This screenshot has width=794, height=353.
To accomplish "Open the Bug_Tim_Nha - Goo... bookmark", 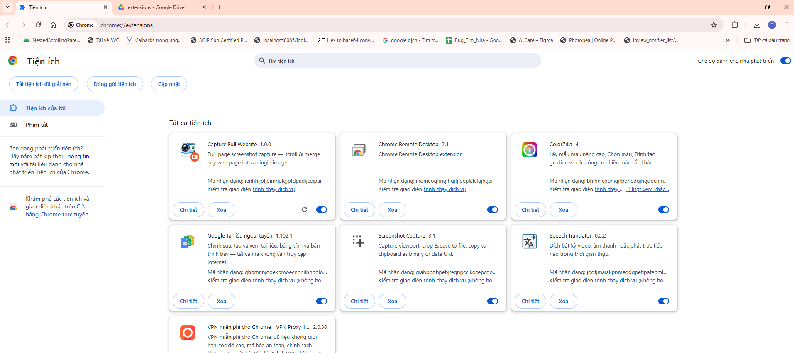I will [474, 40].
